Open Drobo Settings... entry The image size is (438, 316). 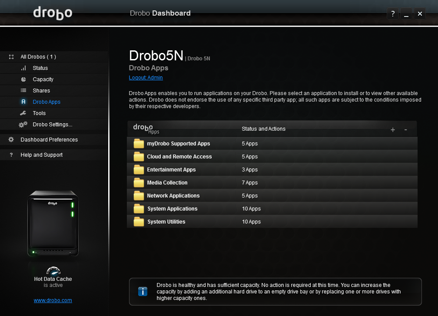tap(53, 124)
